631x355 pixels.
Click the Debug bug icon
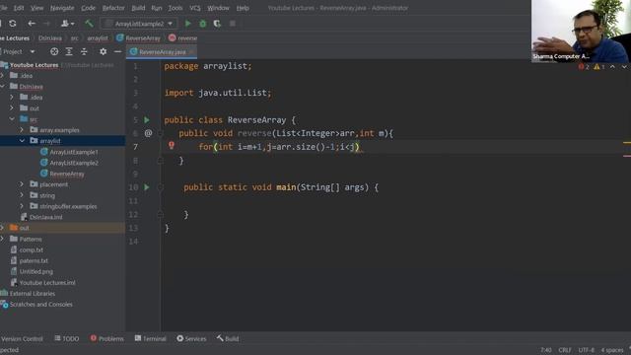[203, 24]
